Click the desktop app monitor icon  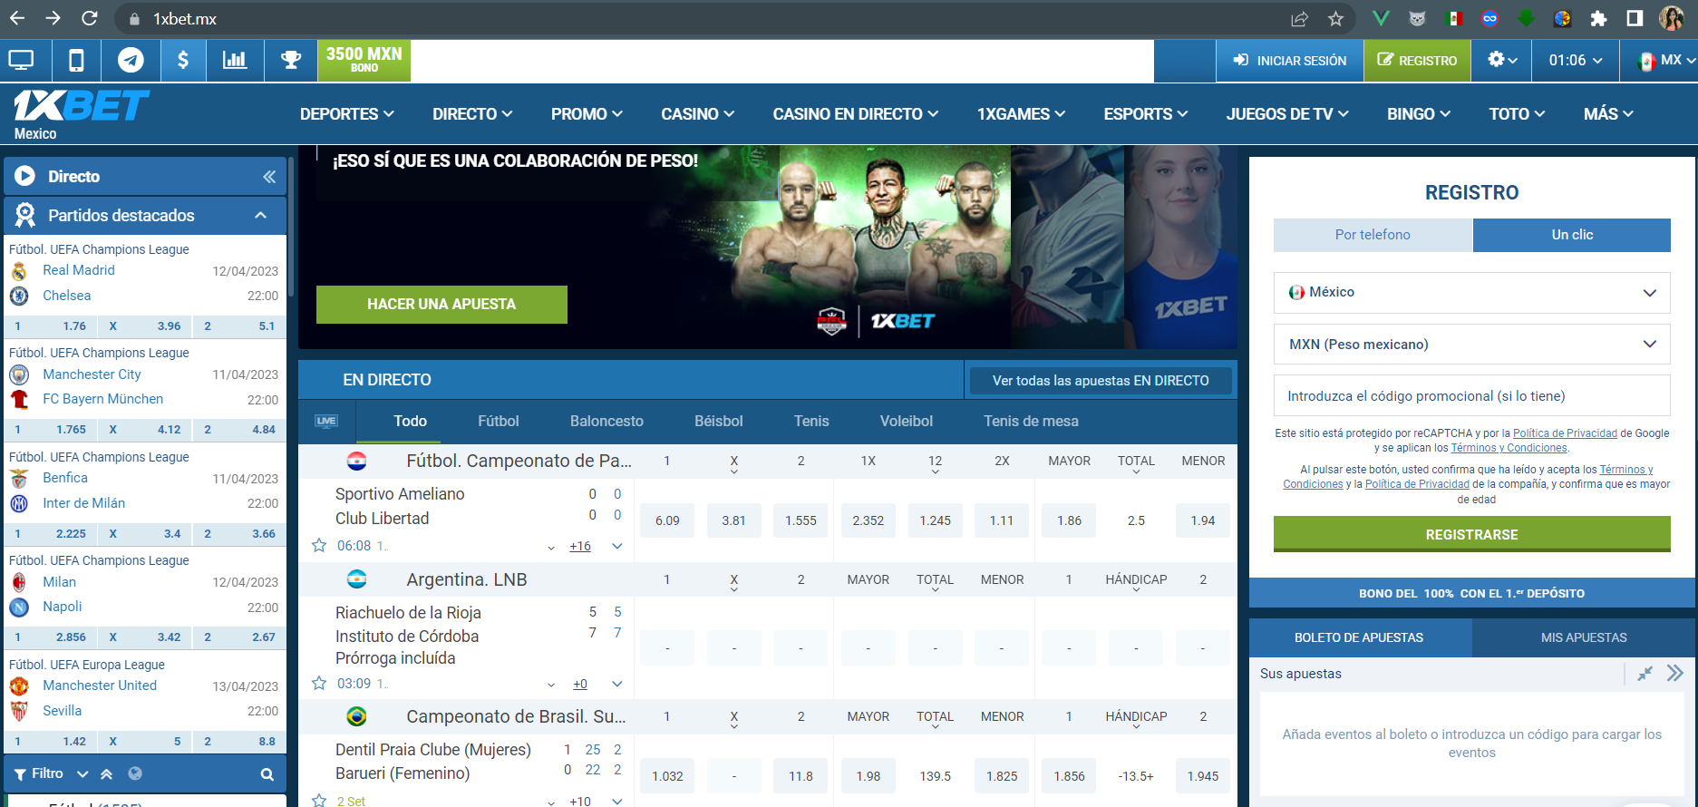click(x=21, y=61)
